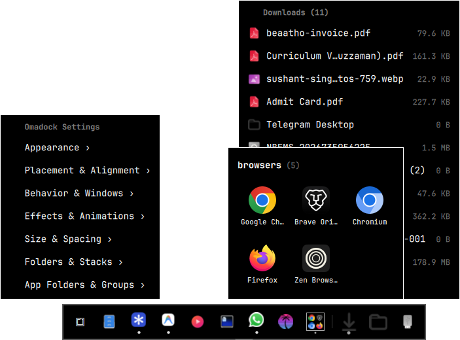
Task: Expand Size & Spacing chevron
Action: coord(109,239)
